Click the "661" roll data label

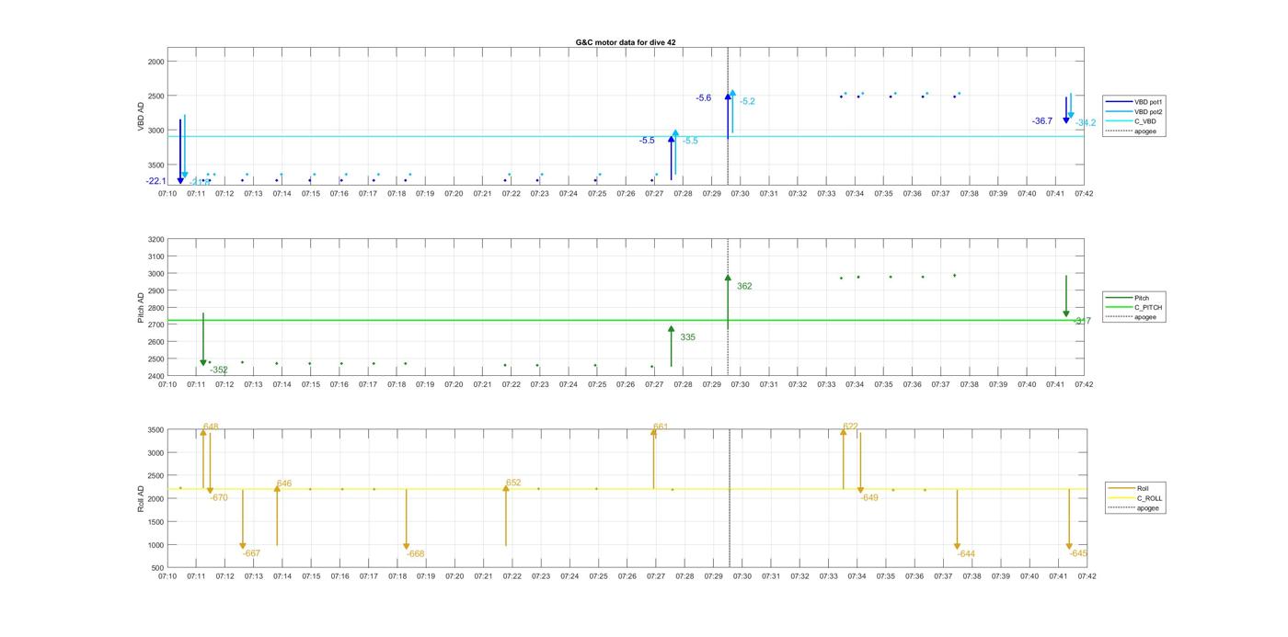(x=661, y=427)
